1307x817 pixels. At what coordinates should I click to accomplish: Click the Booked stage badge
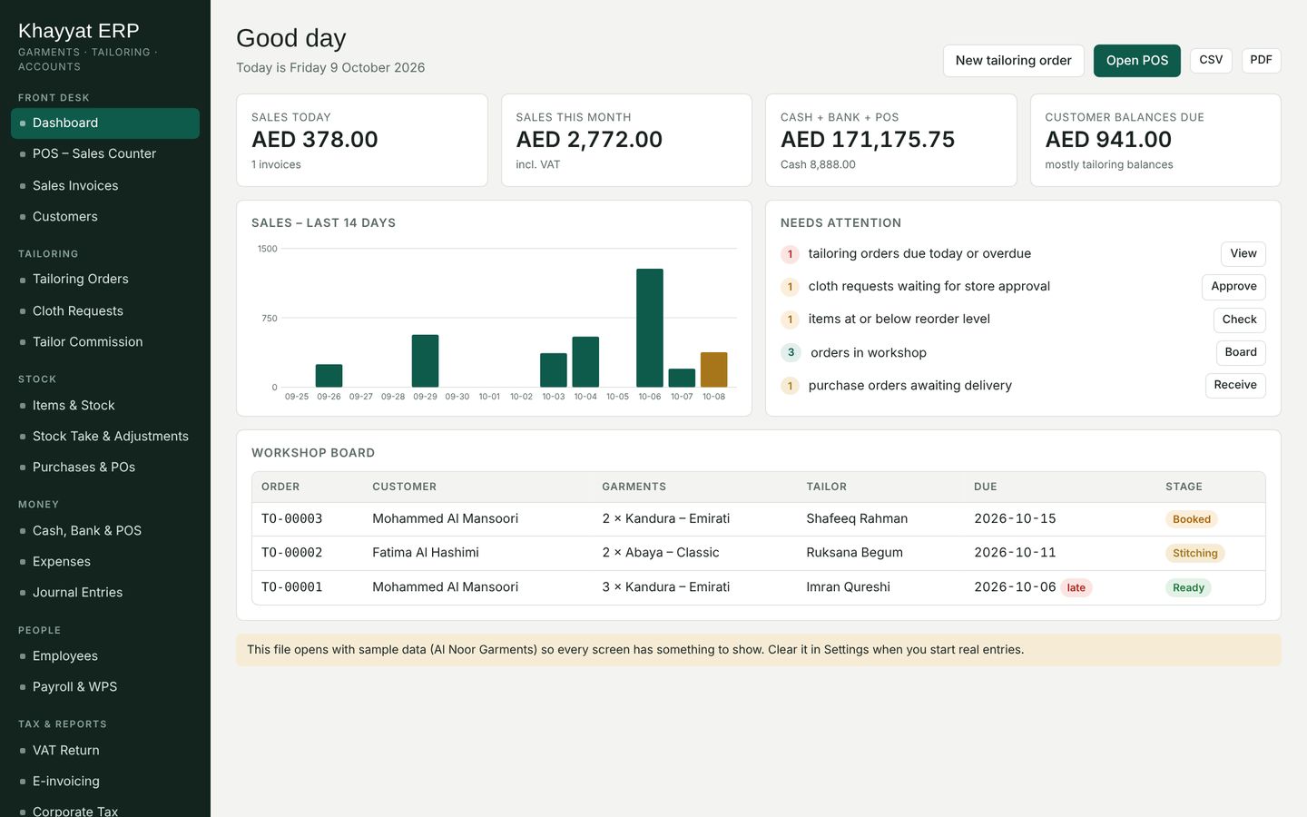1191,519
